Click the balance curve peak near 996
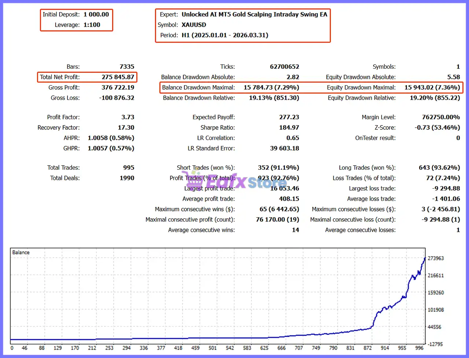 pyautogui.click(x=425, y=258)
